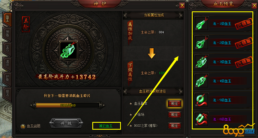Image resolution: width=258 pixels, height=138 pixels.
Task: Select the 法·2级血玉 jade icon
Action: click(x=201, y=43)
